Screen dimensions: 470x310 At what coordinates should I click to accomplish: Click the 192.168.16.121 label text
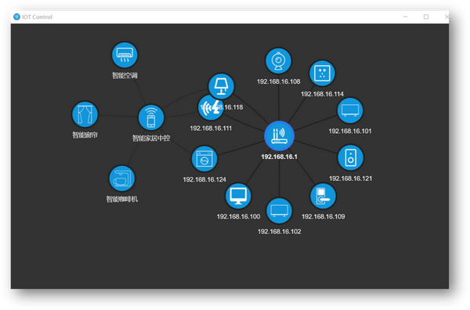[x=350, y=178]
